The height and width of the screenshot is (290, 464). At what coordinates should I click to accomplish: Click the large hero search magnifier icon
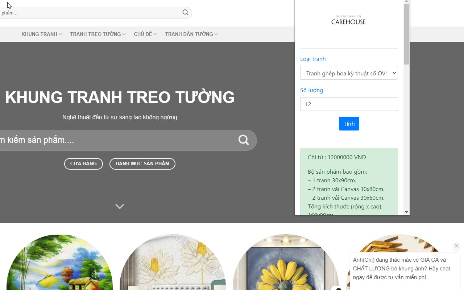(244, 140)
